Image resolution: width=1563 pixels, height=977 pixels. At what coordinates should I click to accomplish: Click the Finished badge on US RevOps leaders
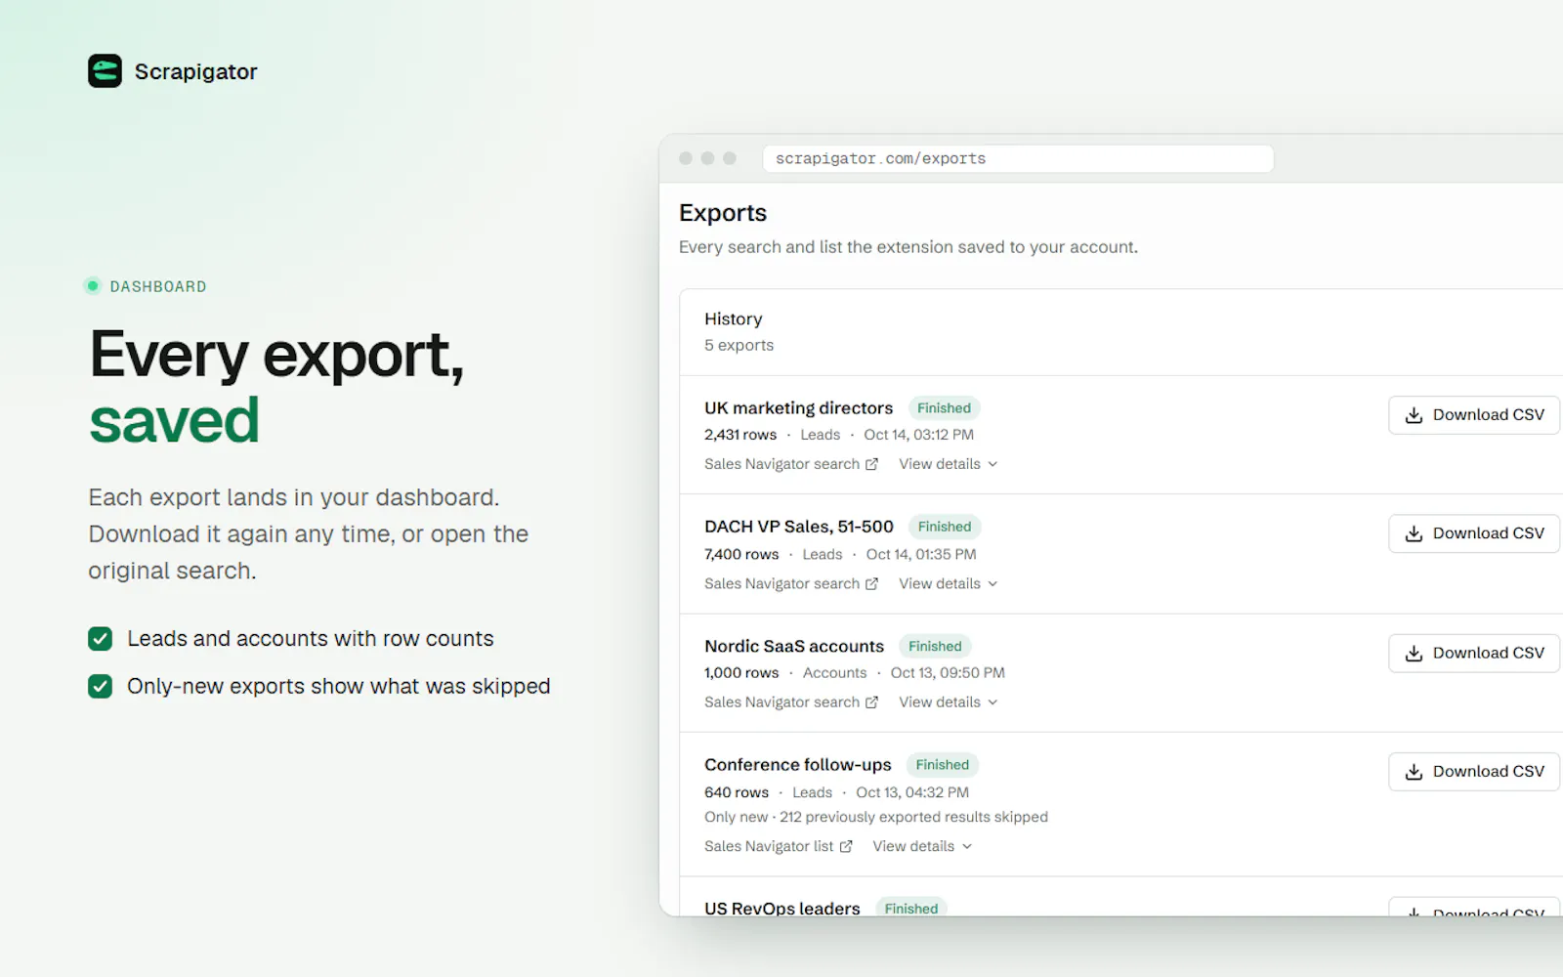click(x=911, y=908)
